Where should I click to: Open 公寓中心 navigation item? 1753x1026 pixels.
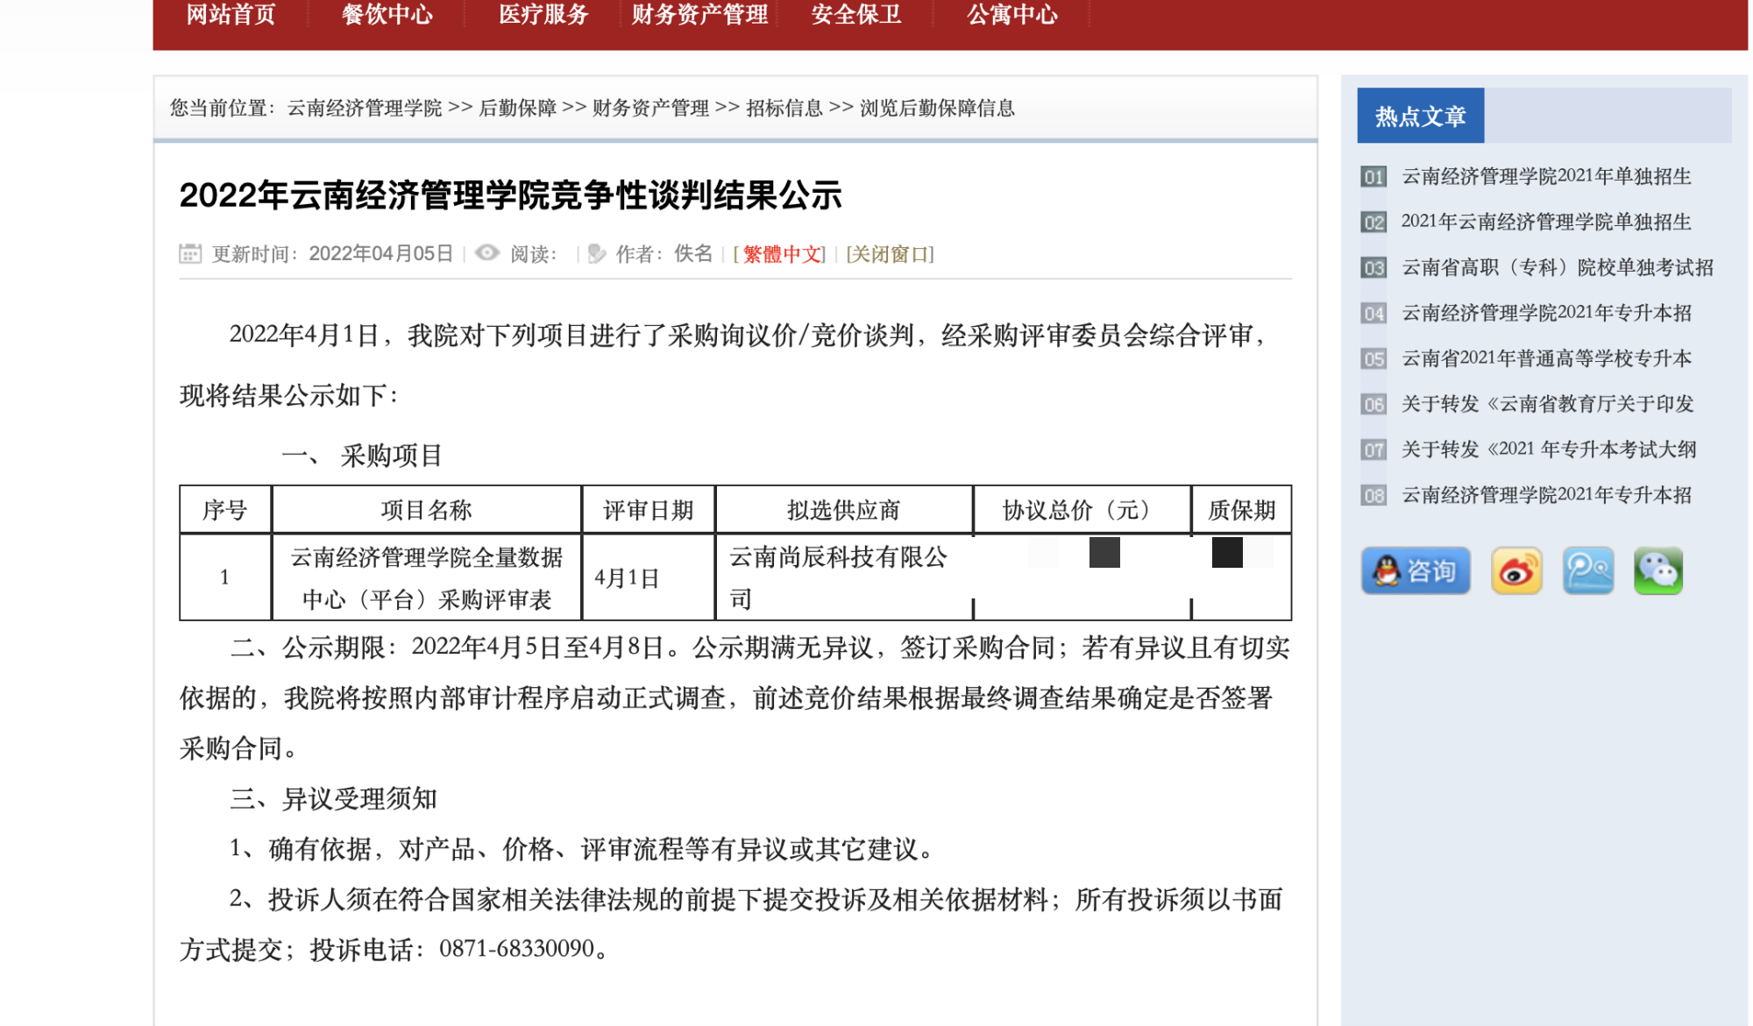tap(1011, 15)
